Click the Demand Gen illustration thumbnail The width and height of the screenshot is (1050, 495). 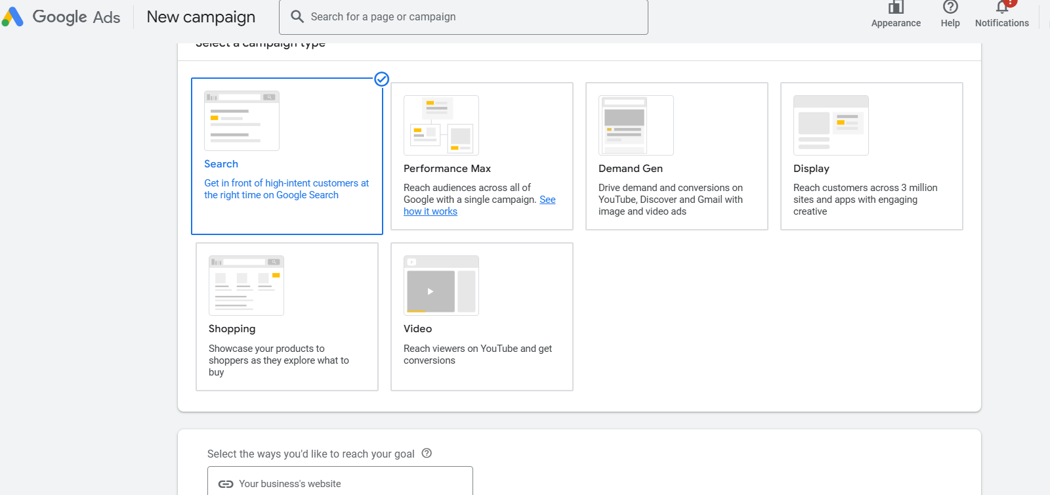pos(636,125)
